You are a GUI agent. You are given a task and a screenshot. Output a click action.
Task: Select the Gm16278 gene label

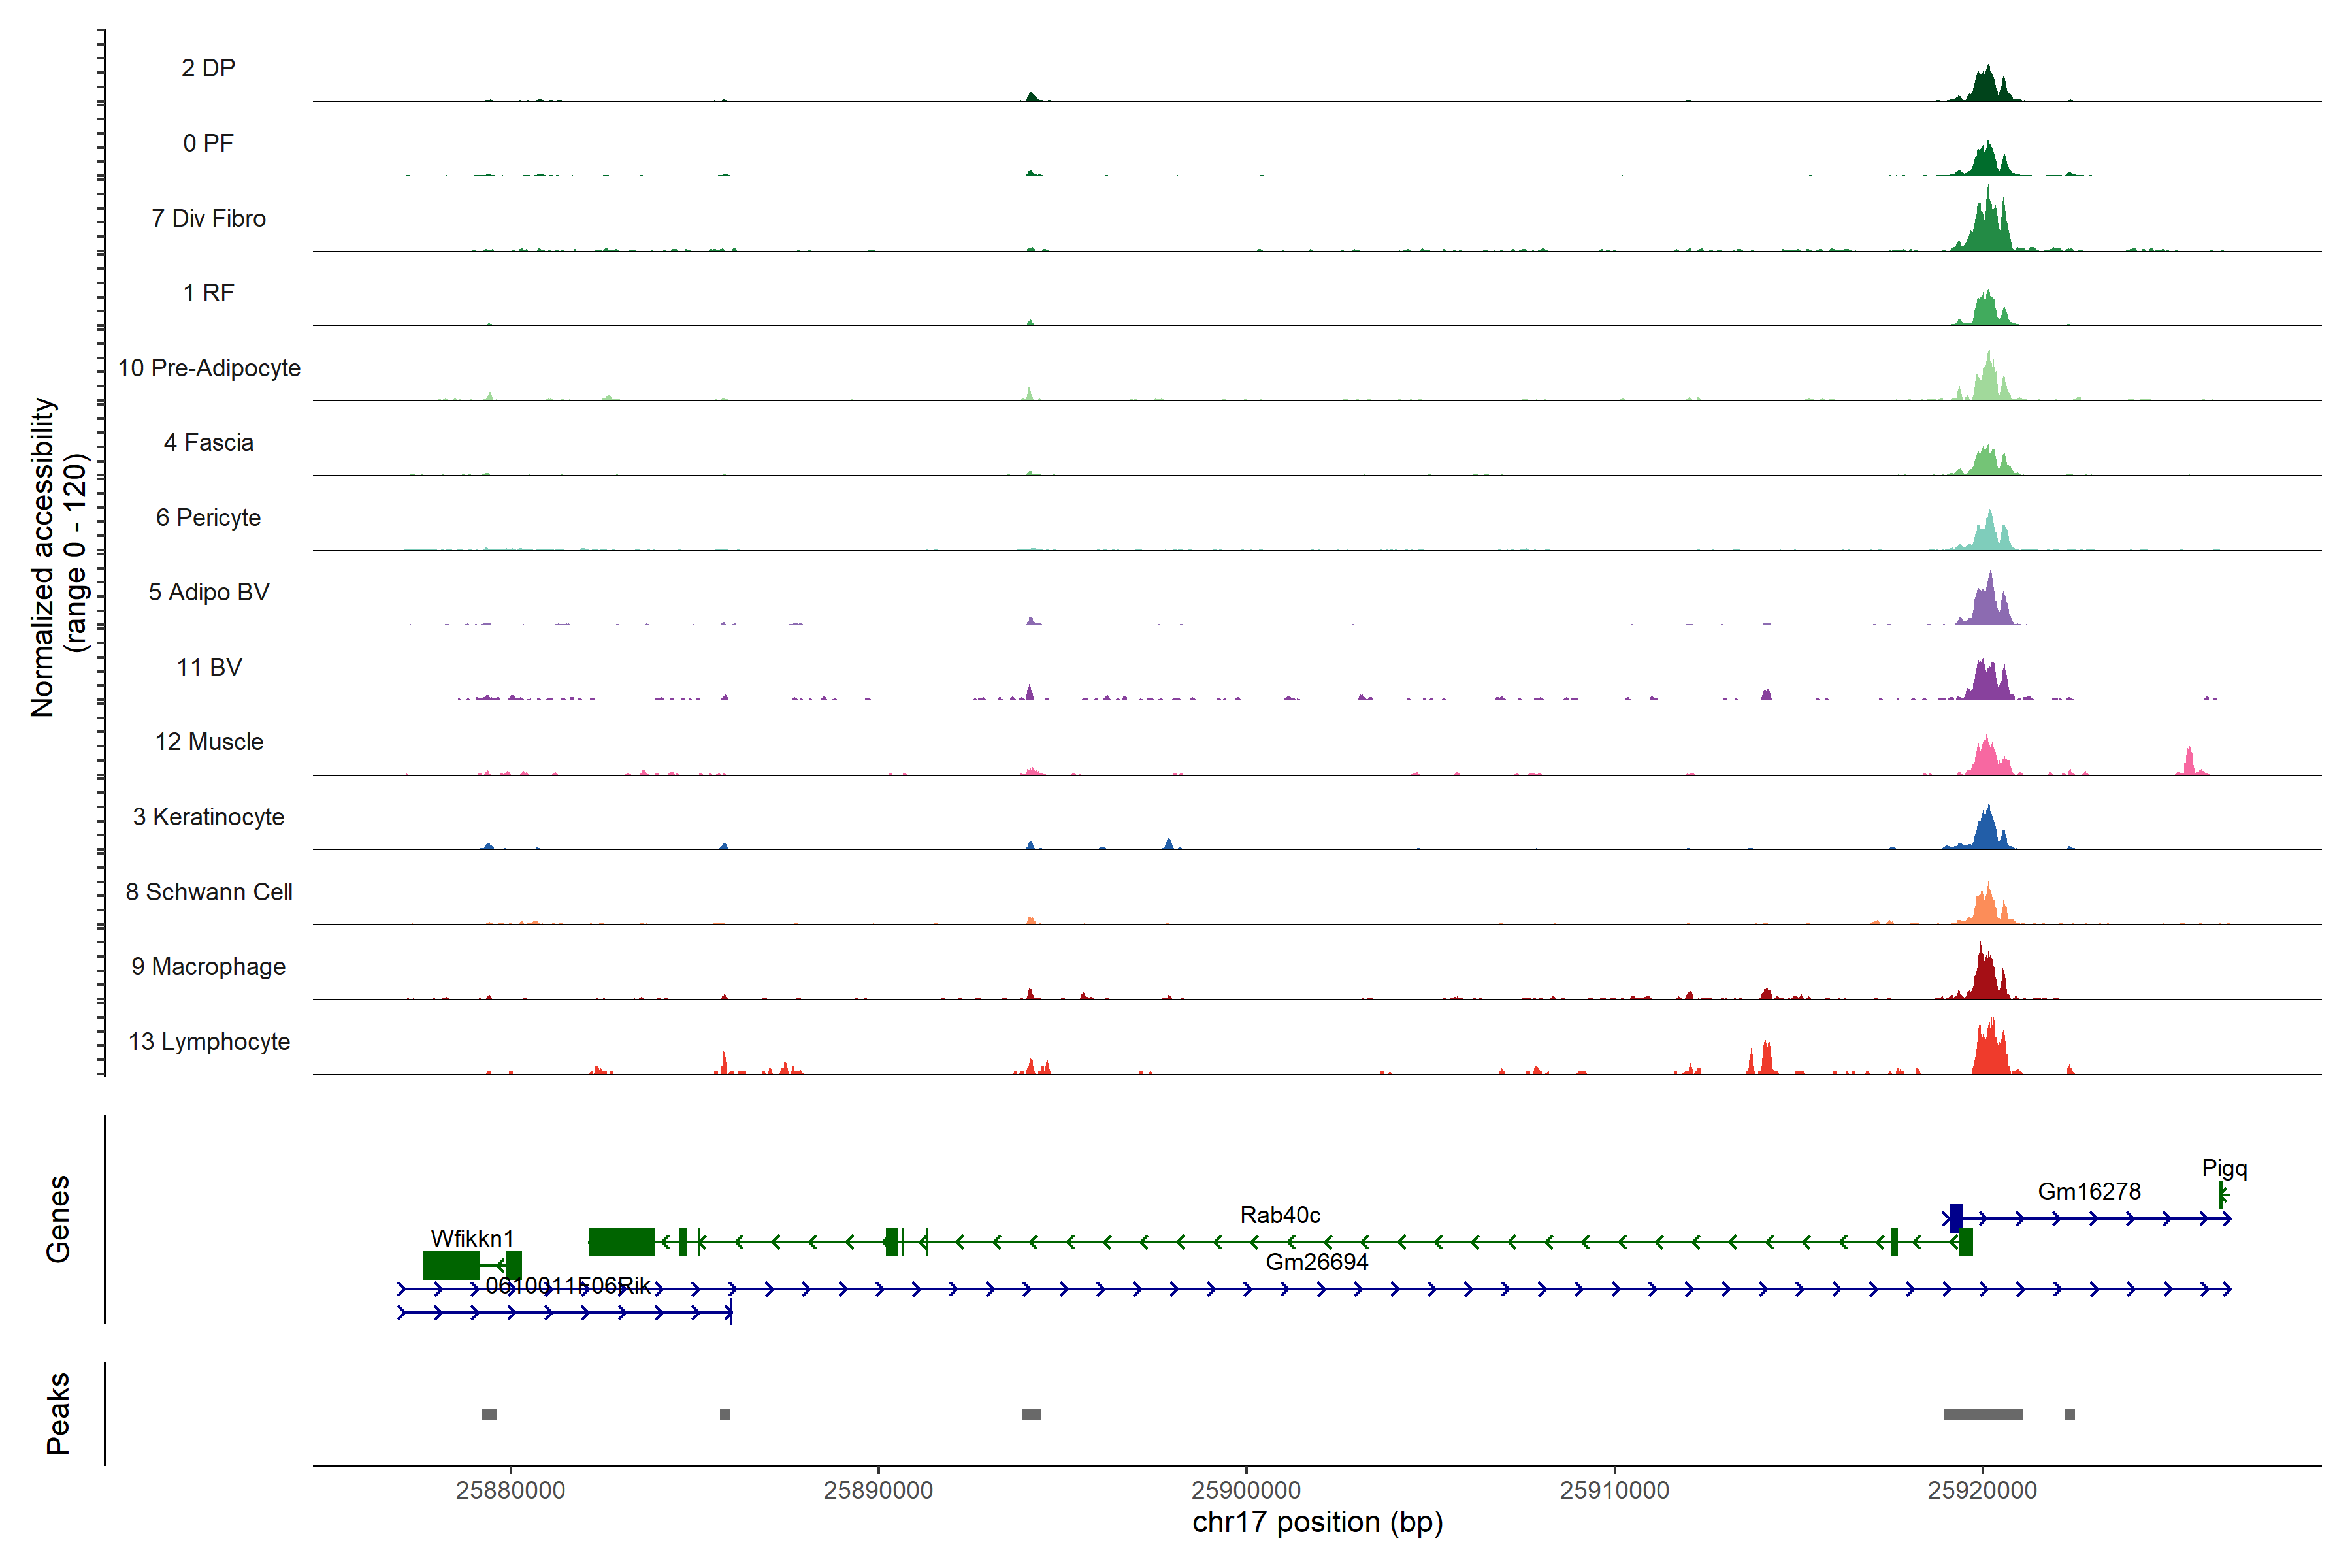(2089, 1191)
